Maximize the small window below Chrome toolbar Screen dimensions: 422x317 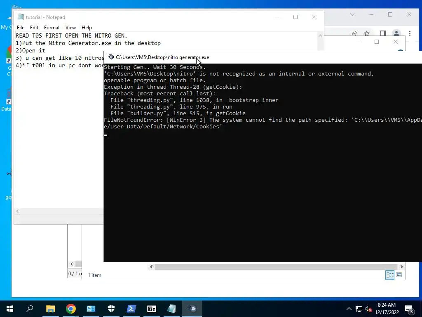pyautogui.click(x=377, y=42)
